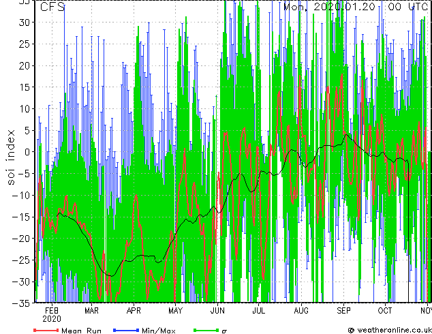The height and width of the screenshot is (334, 432).
Task: Click the y-axis value -15
Action: (x=20, y=217)
